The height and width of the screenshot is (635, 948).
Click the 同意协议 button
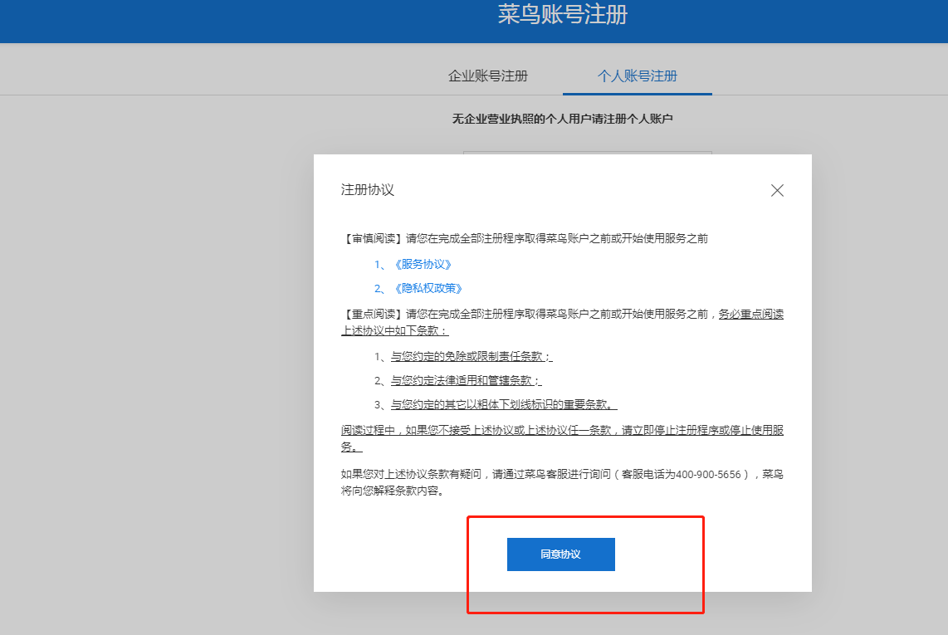[560, 554]
